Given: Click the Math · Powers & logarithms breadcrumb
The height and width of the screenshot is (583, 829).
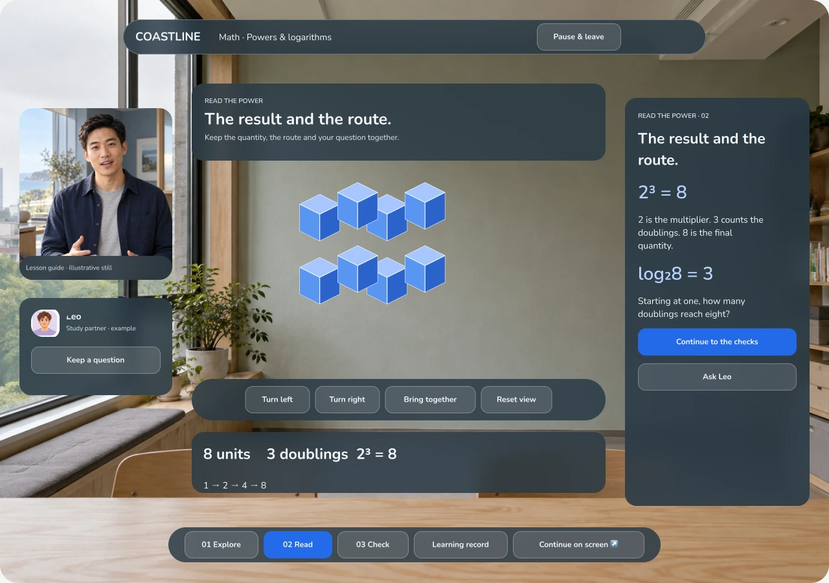Looking at the screenshot, I should point(275,38).
